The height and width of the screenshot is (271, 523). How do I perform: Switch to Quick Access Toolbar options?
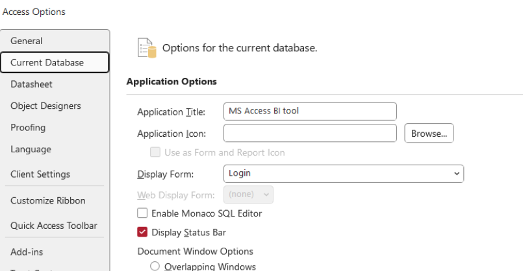[54, 226]
